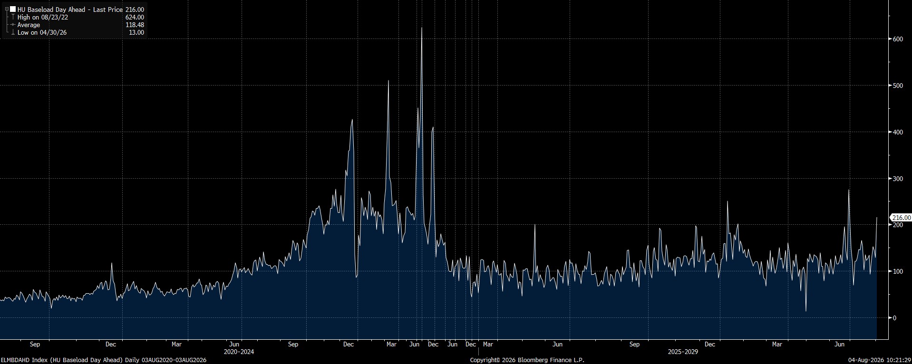Click the first Sep label on time axis
The width and height of the screenshot is (912, 364).
pos(35,344)
